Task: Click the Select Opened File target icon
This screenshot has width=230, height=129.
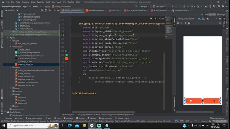Action: [x=42, y=10]
